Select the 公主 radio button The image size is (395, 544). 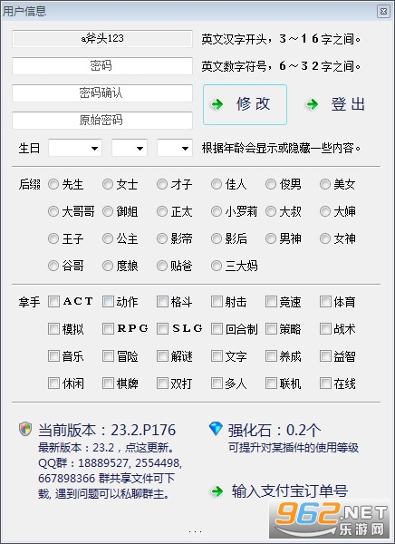[108, 238]
